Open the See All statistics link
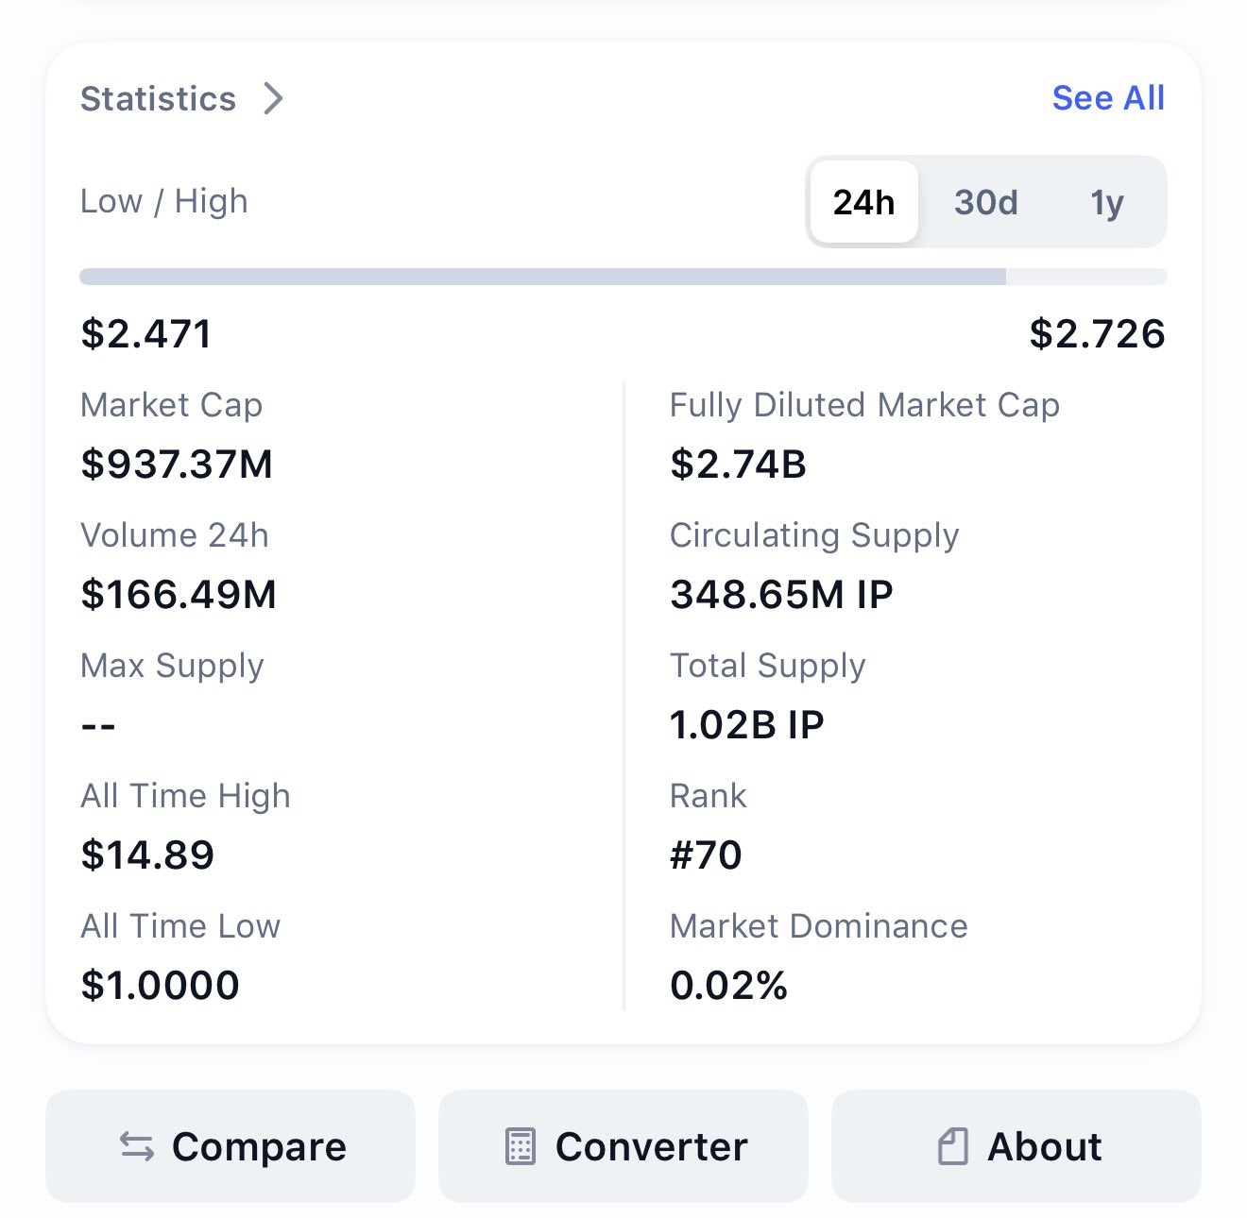This screenshot has width=1247, height=1218. click(1107, 98)
